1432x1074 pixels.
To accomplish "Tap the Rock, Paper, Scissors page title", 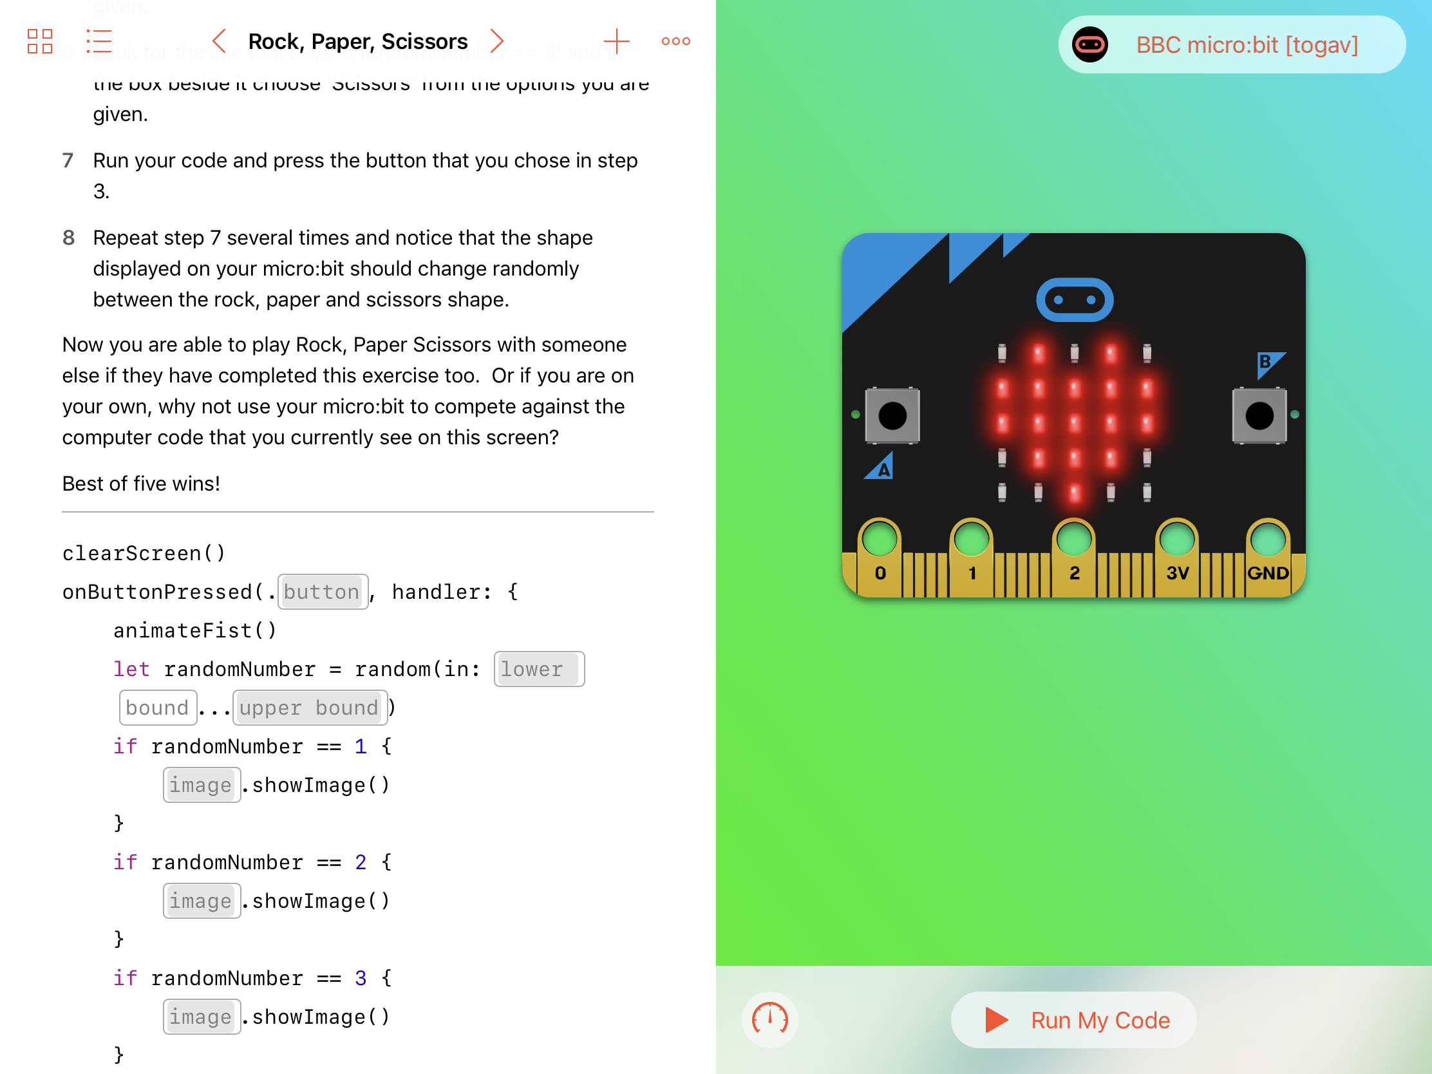I will pos(357,41).
